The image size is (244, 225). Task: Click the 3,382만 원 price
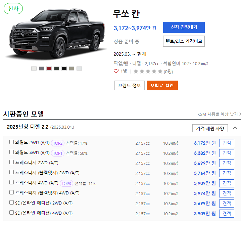tap(205, 153)
